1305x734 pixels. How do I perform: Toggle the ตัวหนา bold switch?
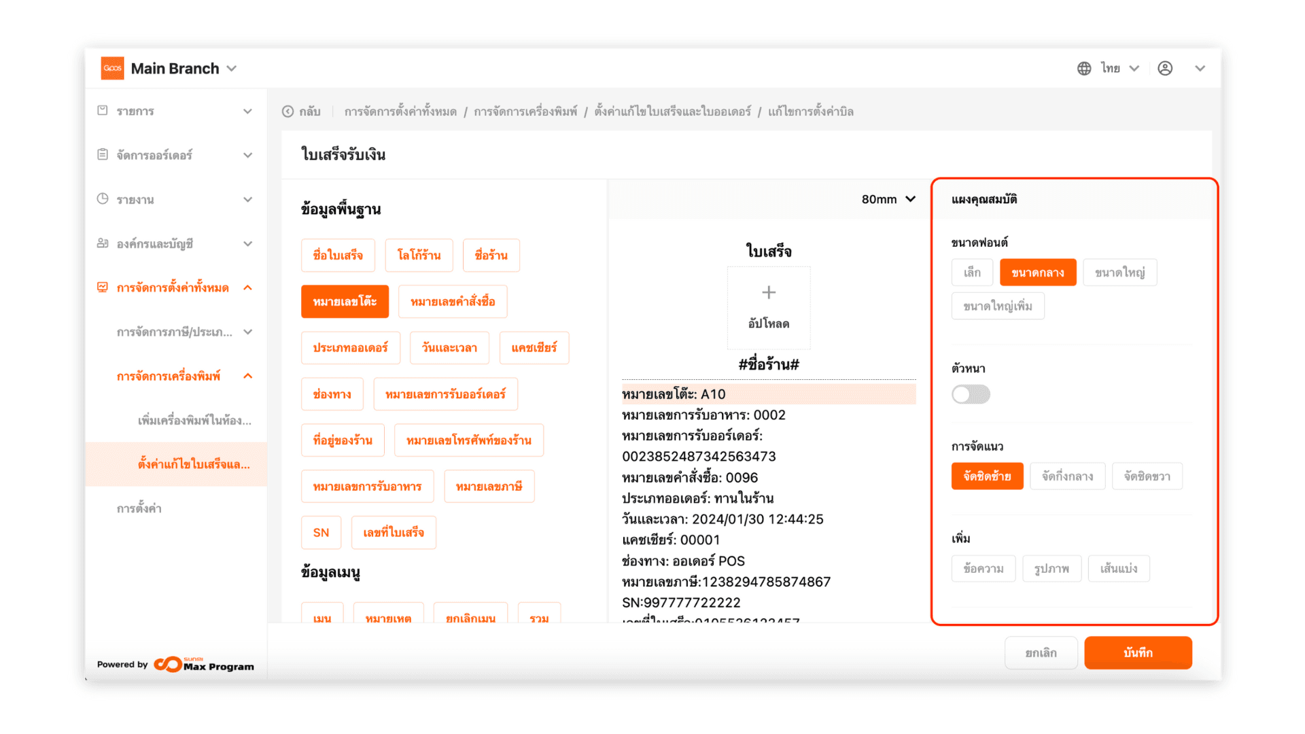(x=971, y=394)
